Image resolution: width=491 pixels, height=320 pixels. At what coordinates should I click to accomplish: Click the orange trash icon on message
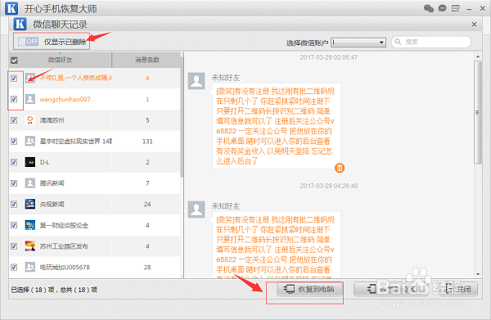pyautogui.click(x=340, y=168)
